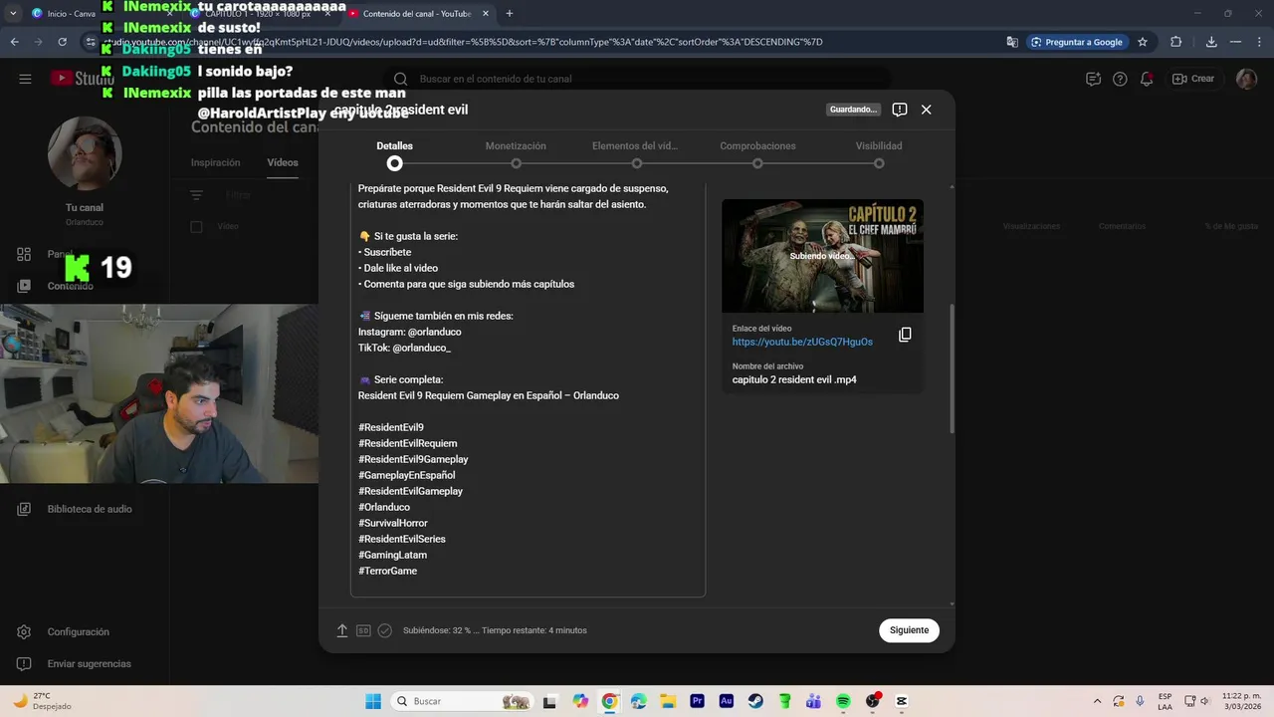Switch to the Inspiración tab

click(x=215, y=162)
